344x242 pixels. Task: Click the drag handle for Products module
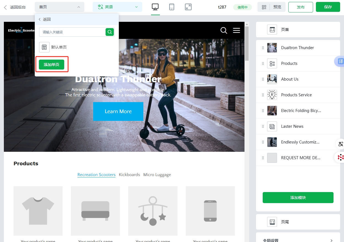pos(263,63)
